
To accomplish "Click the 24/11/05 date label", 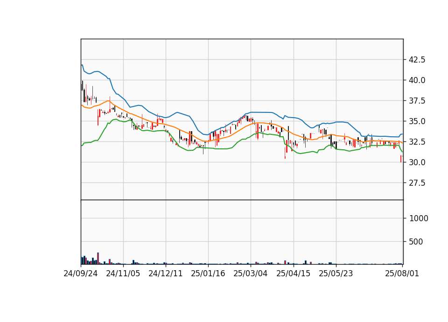I will click(x=123, y=273).
